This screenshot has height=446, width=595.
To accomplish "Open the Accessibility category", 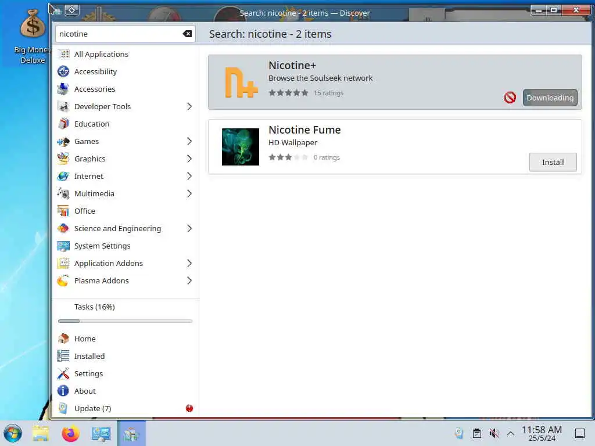I will tap(126, 71).
